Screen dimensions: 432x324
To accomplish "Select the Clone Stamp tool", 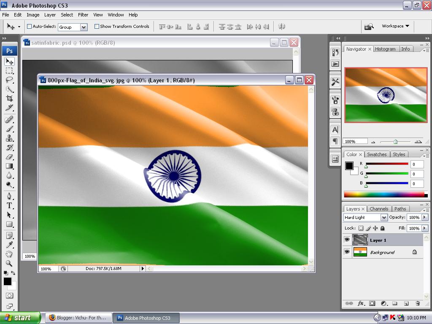I will click(x=9, y=138).
